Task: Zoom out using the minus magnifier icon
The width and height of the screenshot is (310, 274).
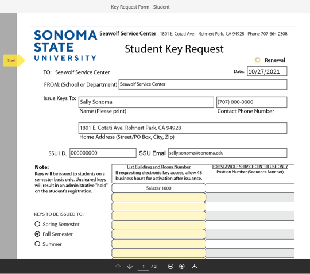Action: point(170,267)
